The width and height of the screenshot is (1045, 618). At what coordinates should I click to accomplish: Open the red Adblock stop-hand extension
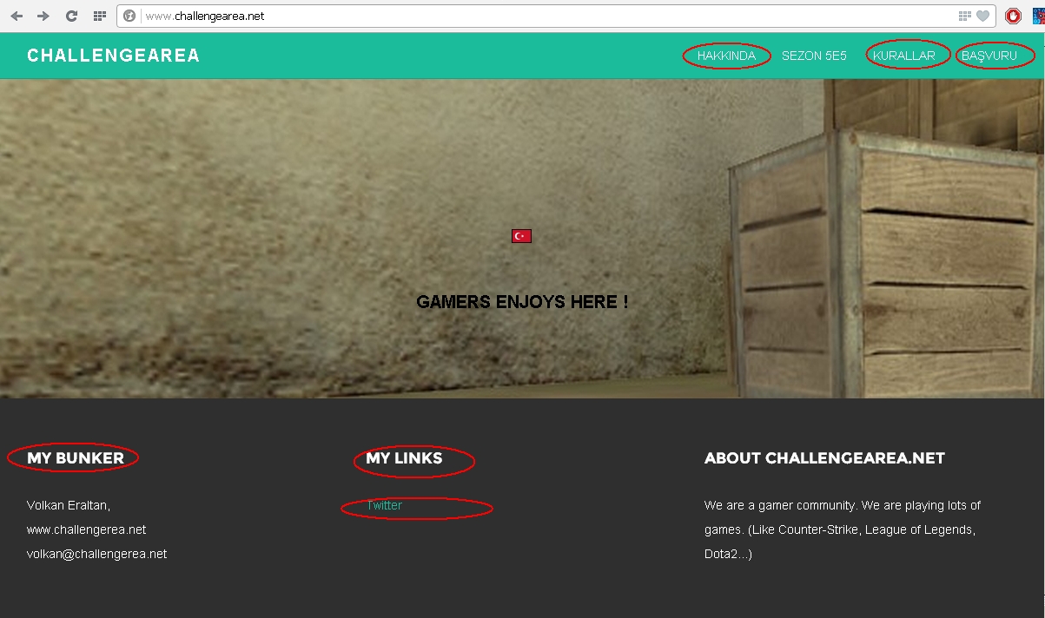tap(1013, 16)
